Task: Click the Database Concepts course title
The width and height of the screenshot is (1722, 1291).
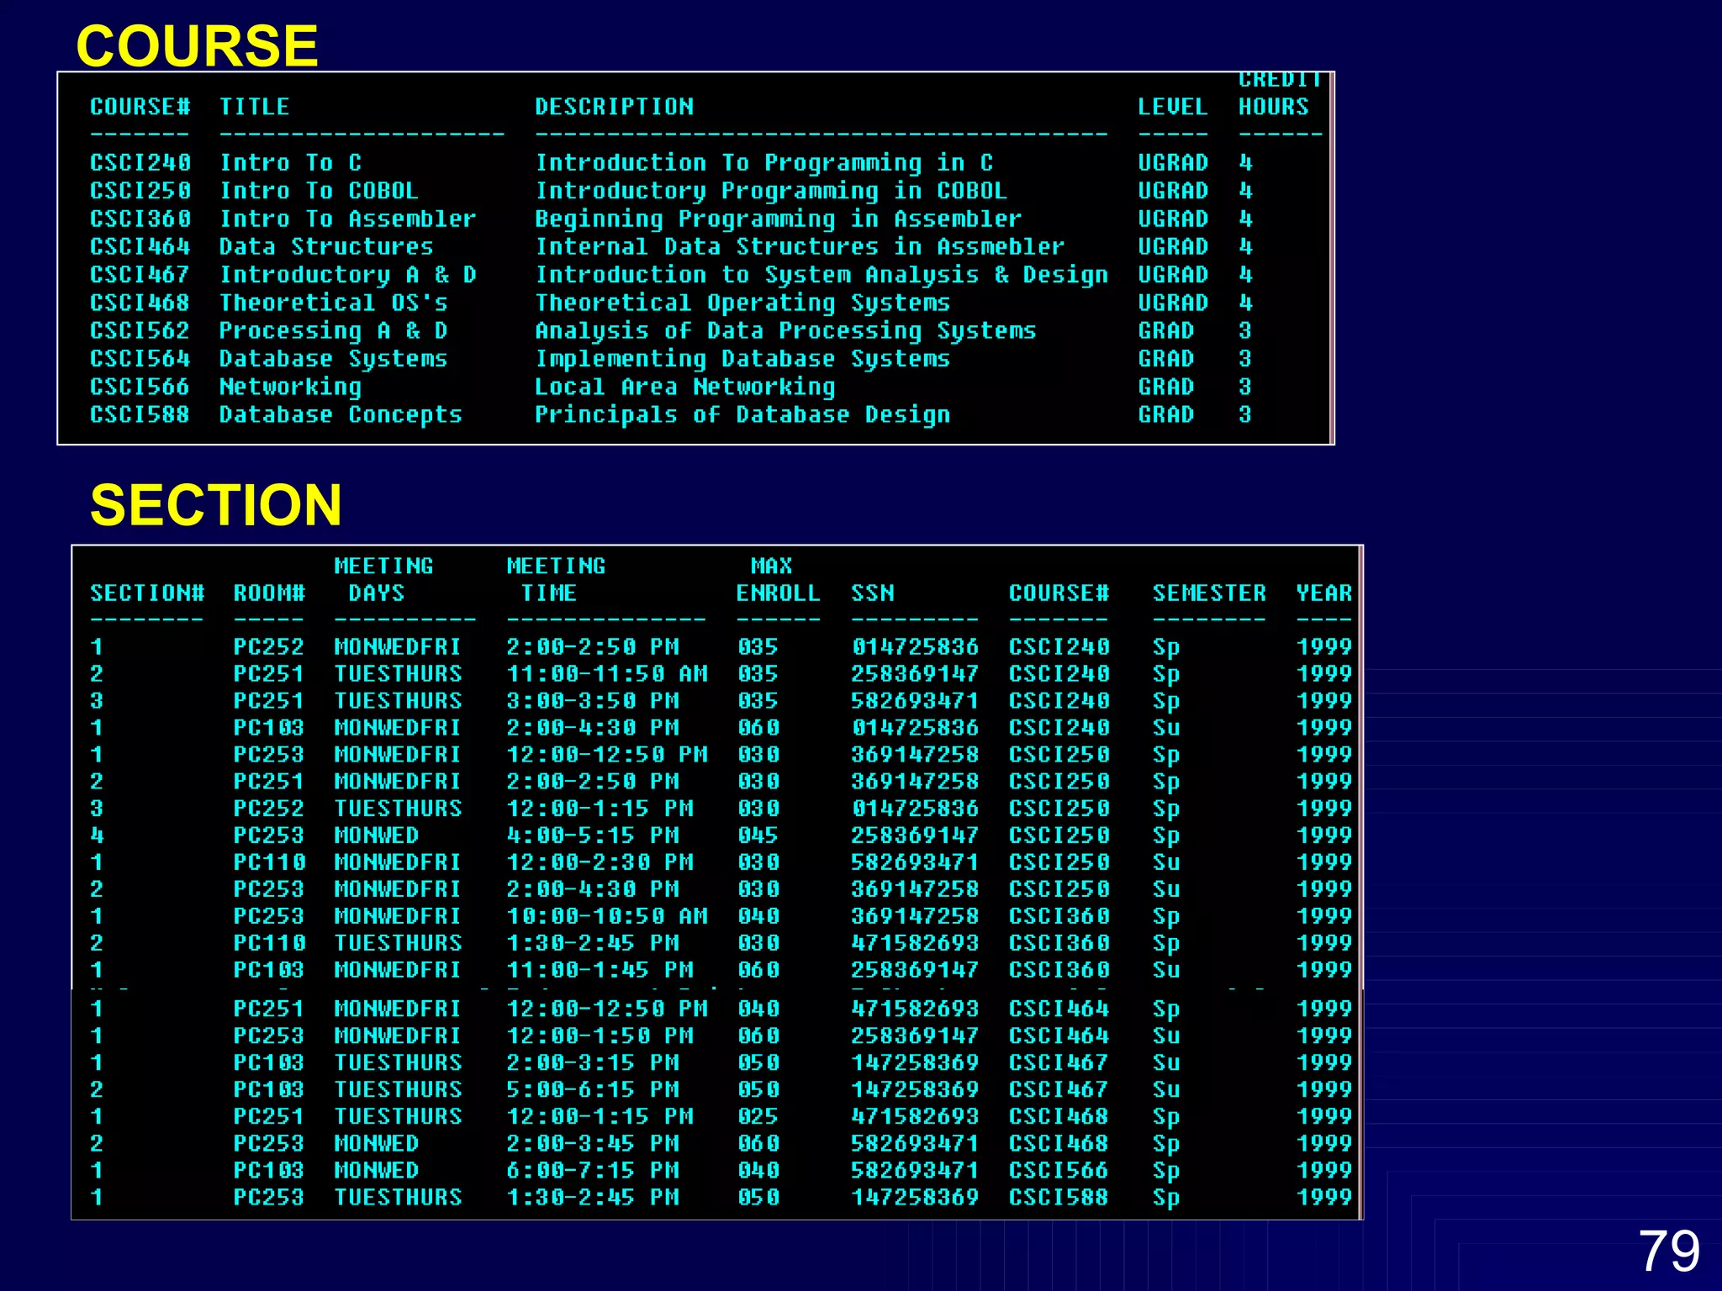Action: (x=341, y=414)
